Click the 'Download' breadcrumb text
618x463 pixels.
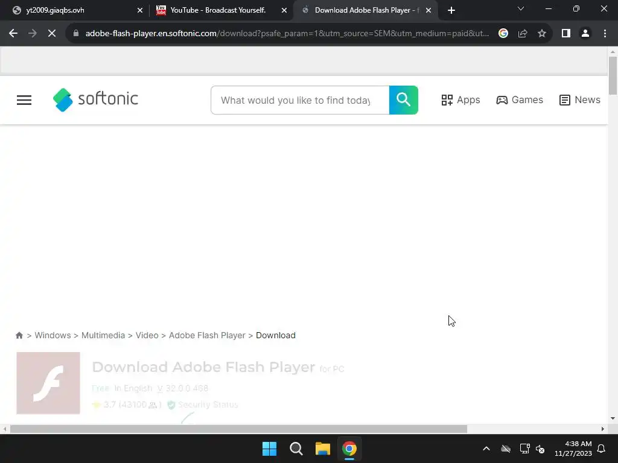tap(275, 335)
